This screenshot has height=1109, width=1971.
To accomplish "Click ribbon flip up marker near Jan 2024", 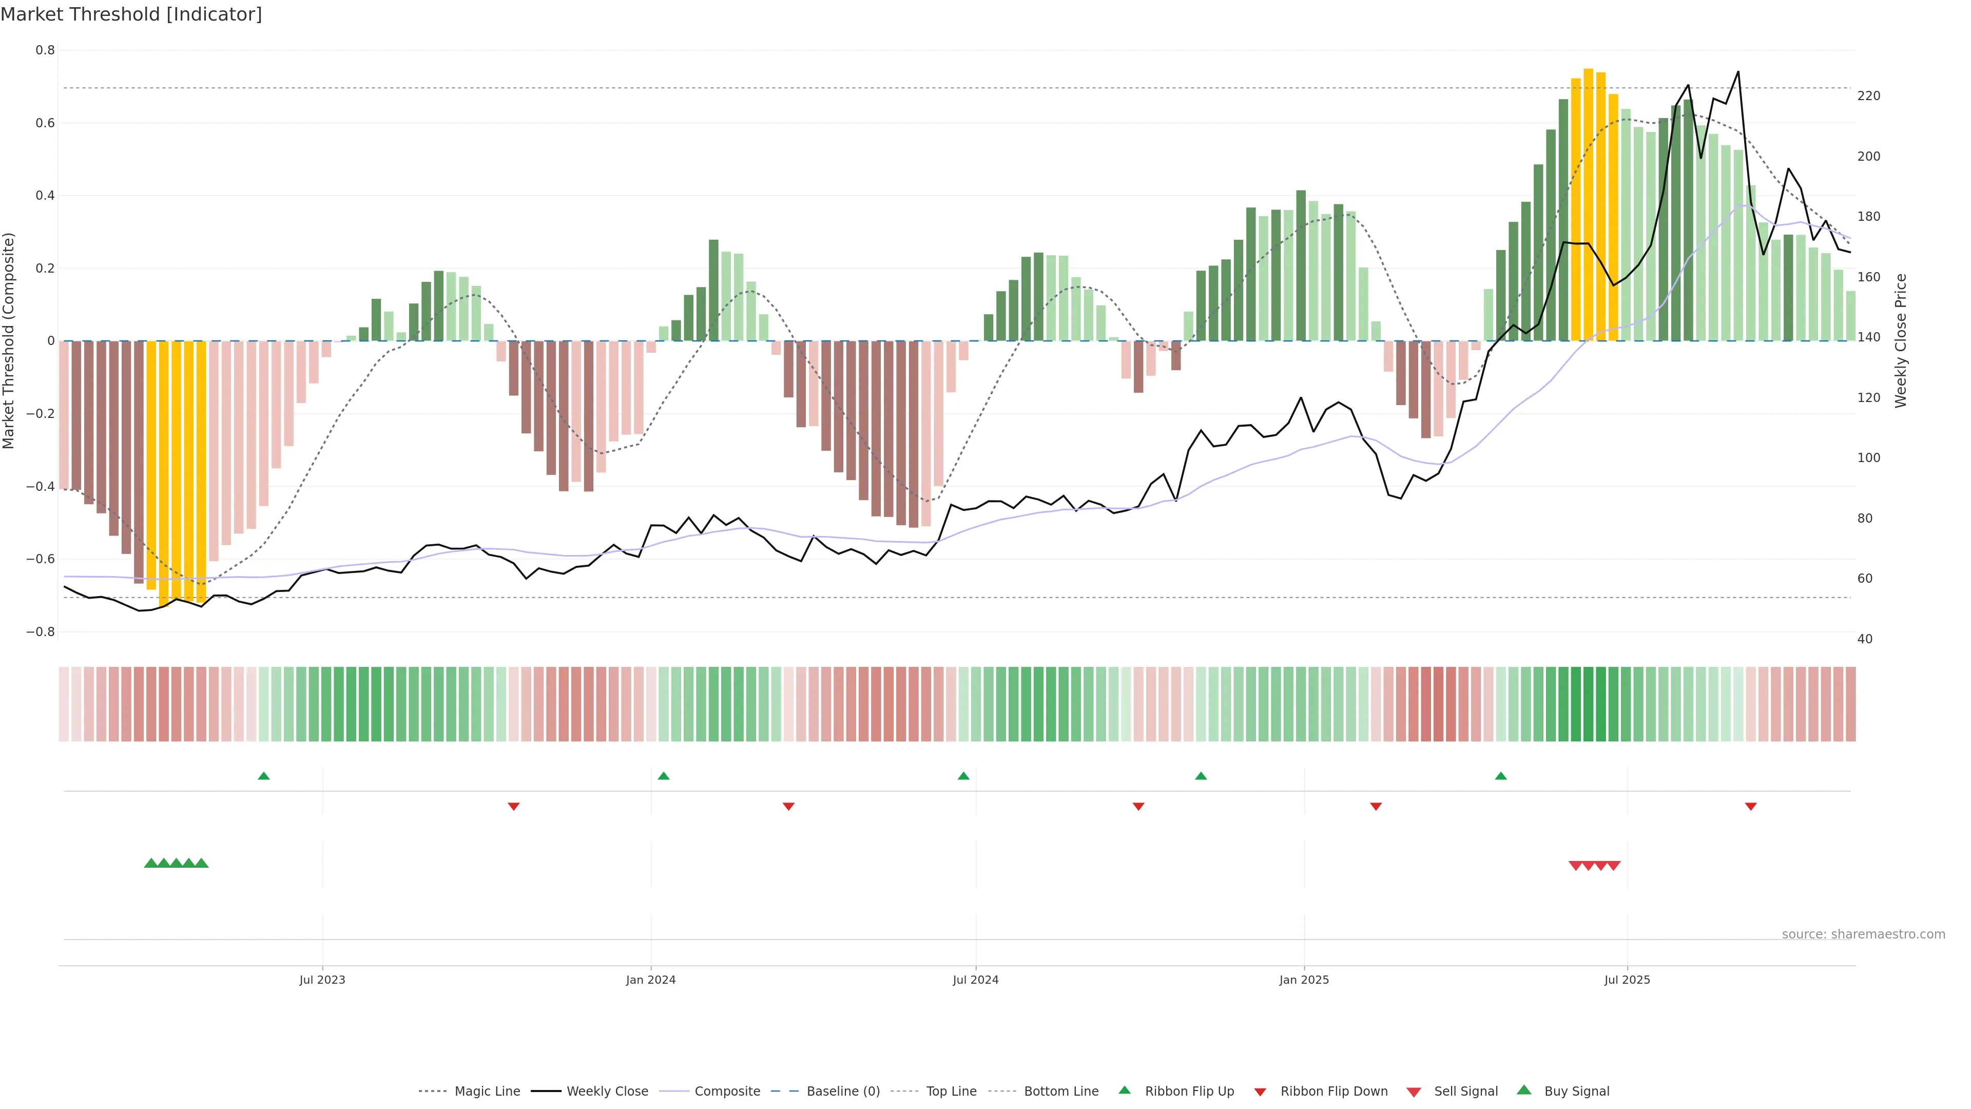I will [663, 776].
